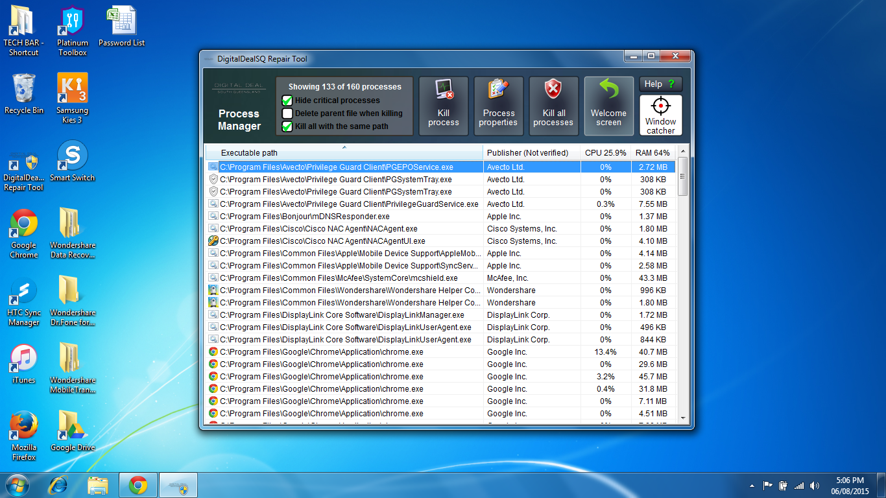
Task: Open Windows Explorer from taskbar
Action: (98, 485)
